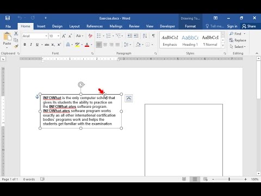Redo the last action
The height and width of the screenshot is (196, 261).
pyautogui.click(x=33, y=18)
